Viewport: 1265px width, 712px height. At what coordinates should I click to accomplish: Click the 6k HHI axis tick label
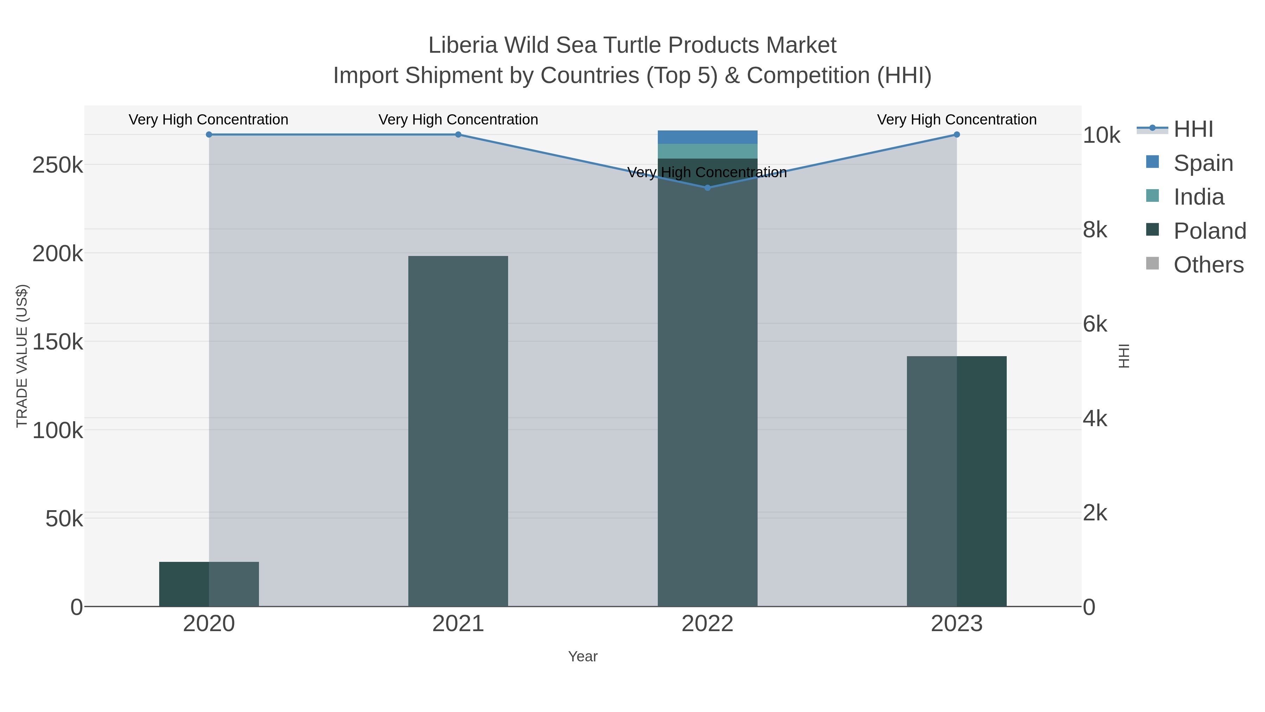pyautogui.click(x=1095, y=324)
